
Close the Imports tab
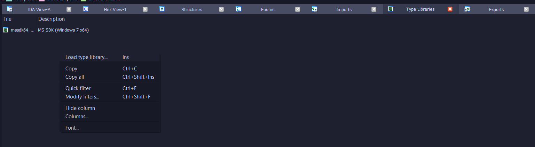pyautogui.click(x=374, y=9)
